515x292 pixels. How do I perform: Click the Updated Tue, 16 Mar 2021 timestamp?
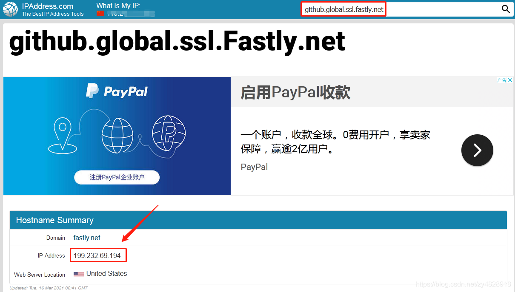[49, 288]
